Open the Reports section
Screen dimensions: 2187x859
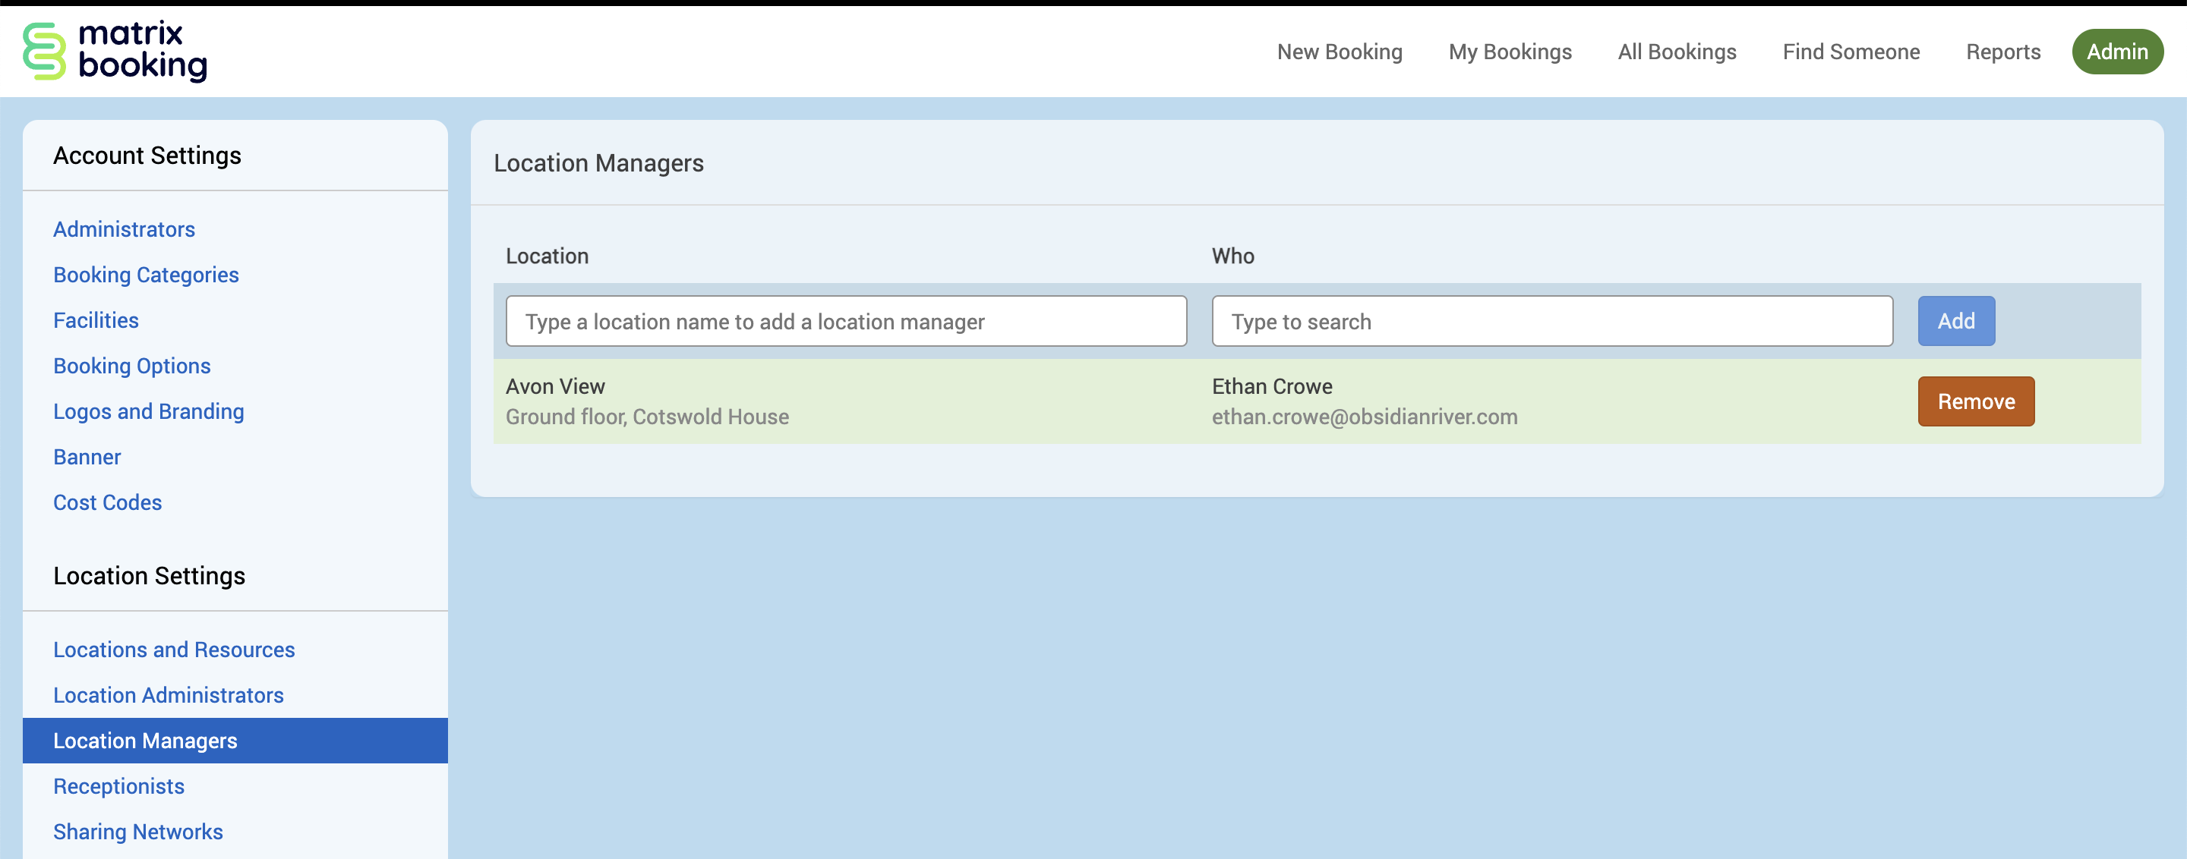tap(2002, 52)
